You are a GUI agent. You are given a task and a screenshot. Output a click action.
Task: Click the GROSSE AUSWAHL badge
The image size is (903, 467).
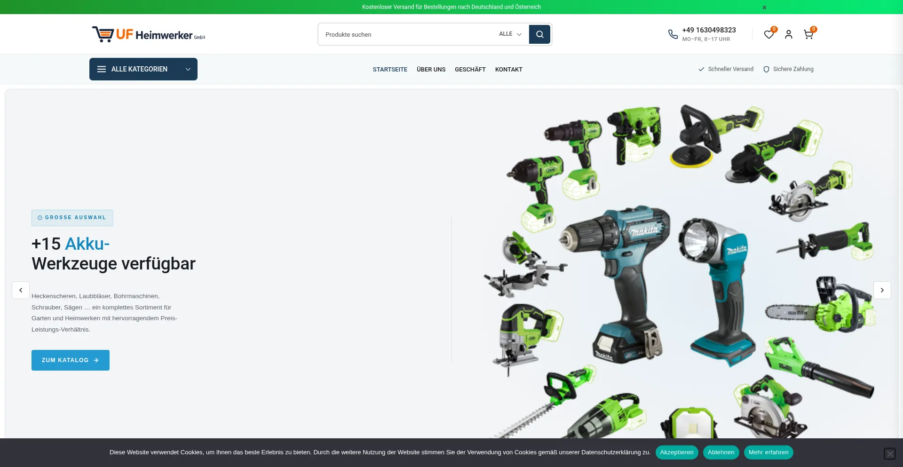pos(72,218)
